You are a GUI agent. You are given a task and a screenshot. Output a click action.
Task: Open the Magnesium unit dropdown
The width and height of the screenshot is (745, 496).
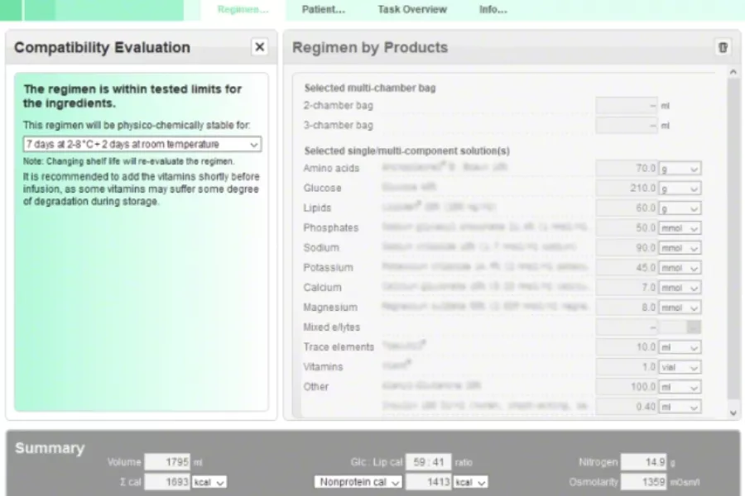(x=679, y=308)
